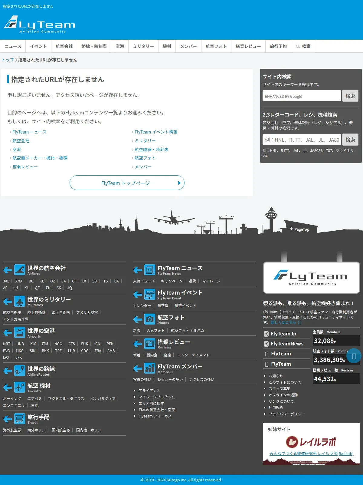
Task: Click the PageTop arrow sign
Action: pyautogui.click(x=299, y=229)
